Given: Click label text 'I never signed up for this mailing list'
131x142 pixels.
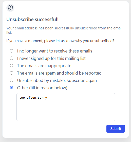Looking at the screenshot, I should pos(51,58).
